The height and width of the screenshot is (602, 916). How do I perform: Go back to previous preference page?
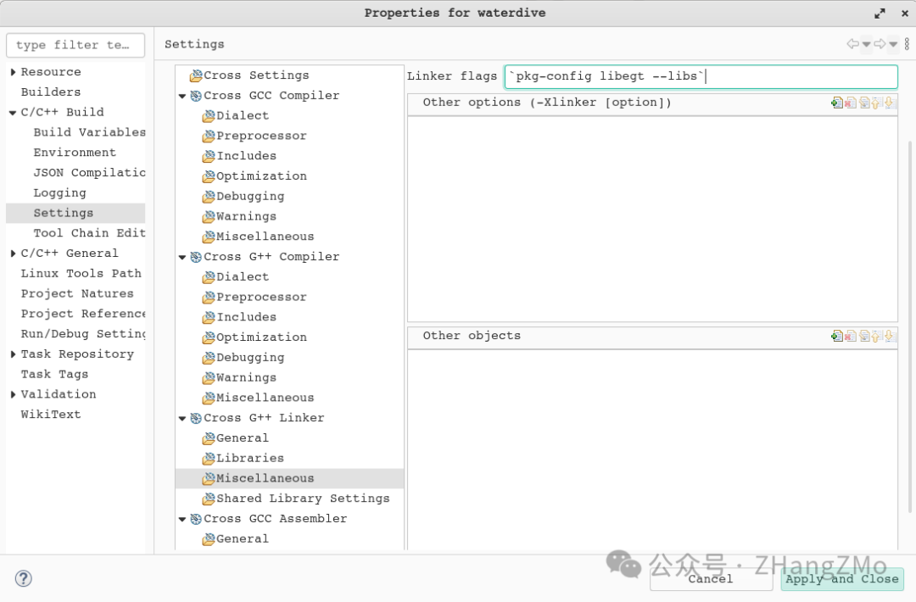[x=853, y=44]
